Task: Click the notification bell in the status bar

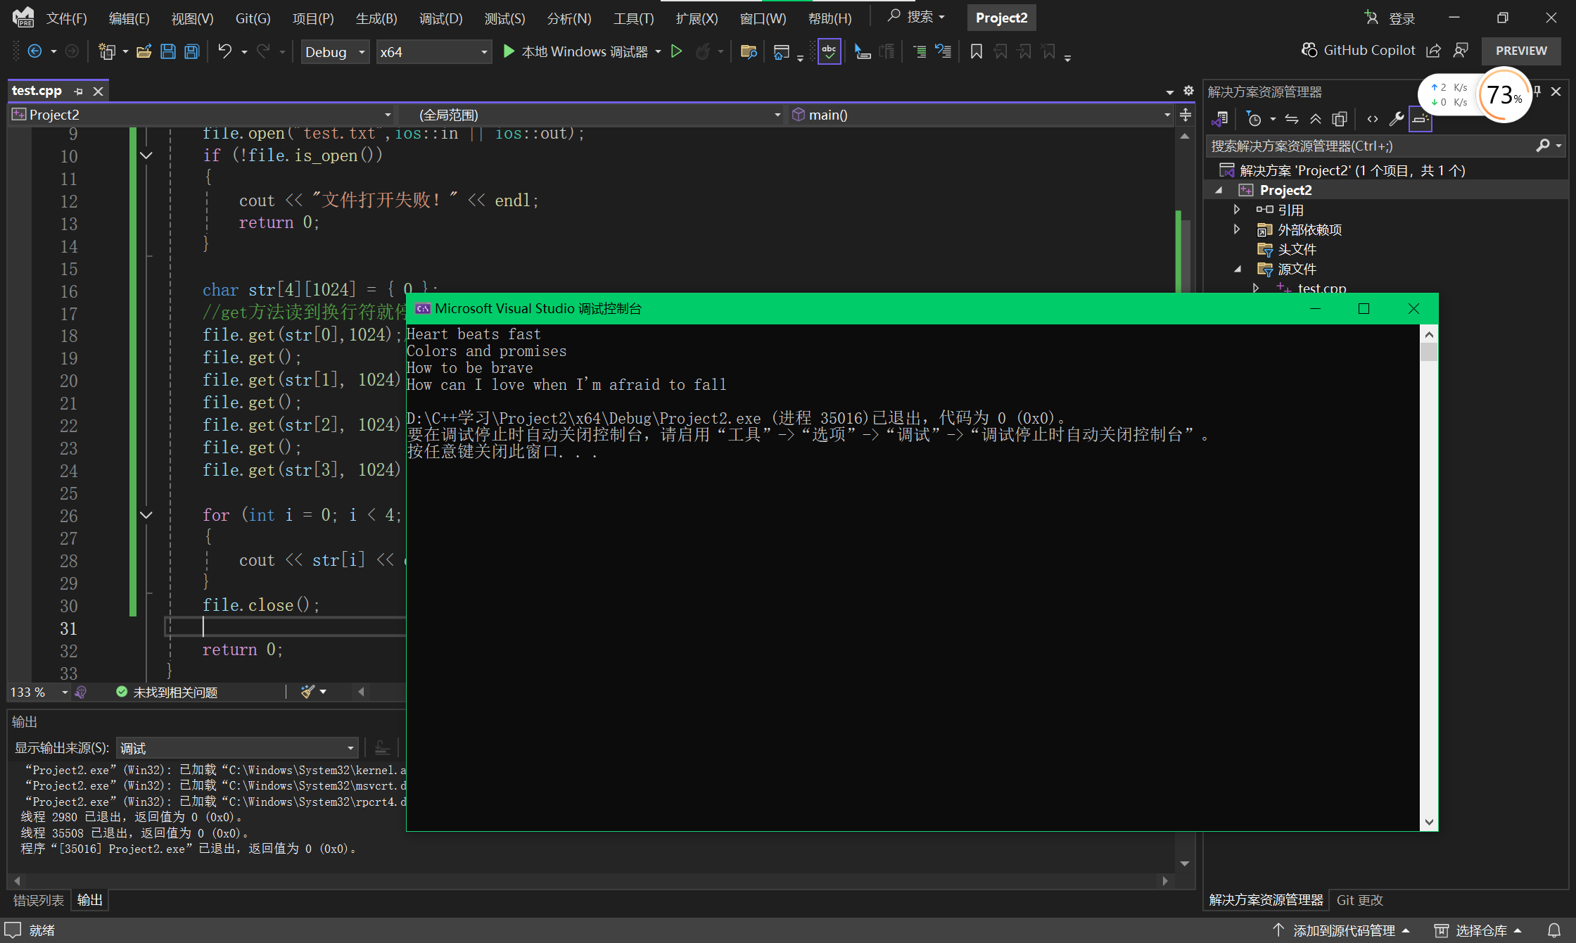Action: [1554, 930]
